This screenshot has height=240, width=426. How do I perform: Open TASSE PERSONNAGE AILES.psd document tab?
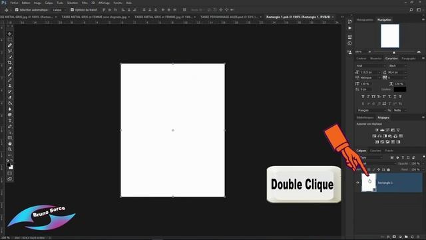(x=229, y=17)
